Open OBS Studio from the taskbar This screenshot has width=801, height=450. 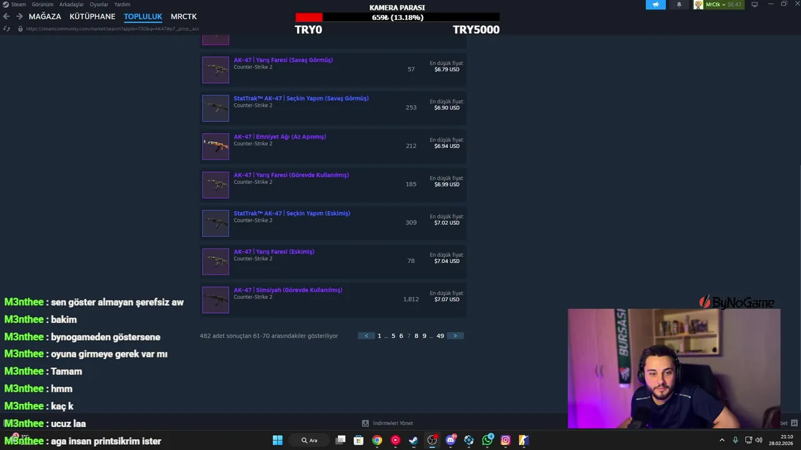tap(432, 440)
